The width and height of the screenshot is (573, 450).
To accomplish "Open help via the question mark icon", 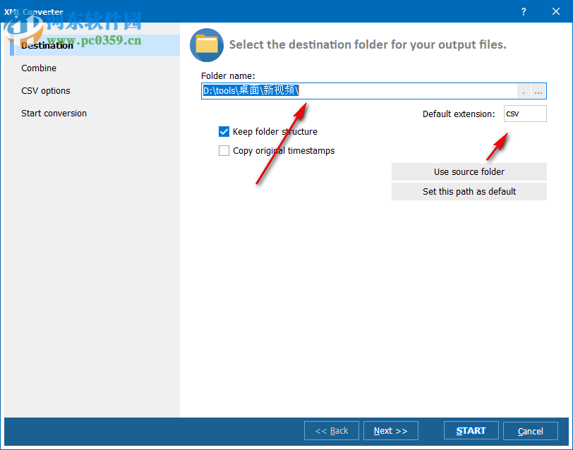I will point(523,11).
